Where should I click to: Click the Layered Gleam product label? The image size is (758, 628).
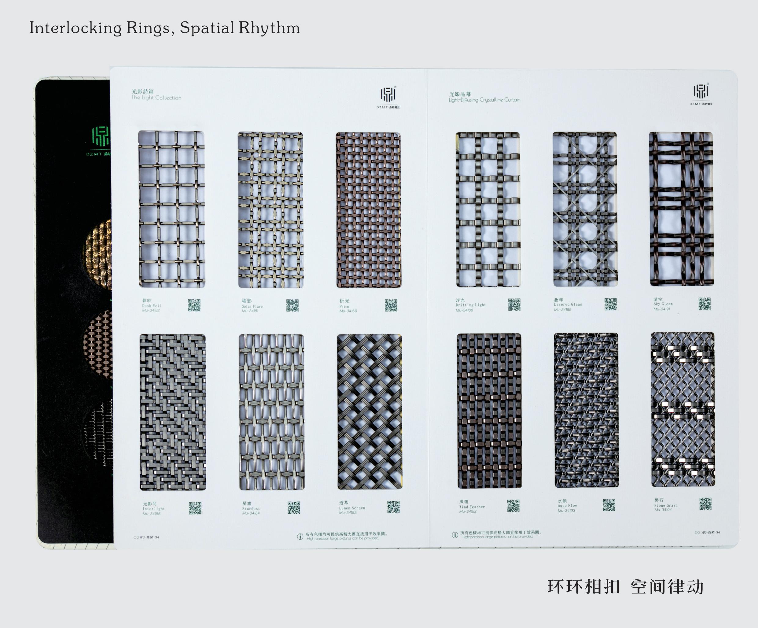click(568, 305)
